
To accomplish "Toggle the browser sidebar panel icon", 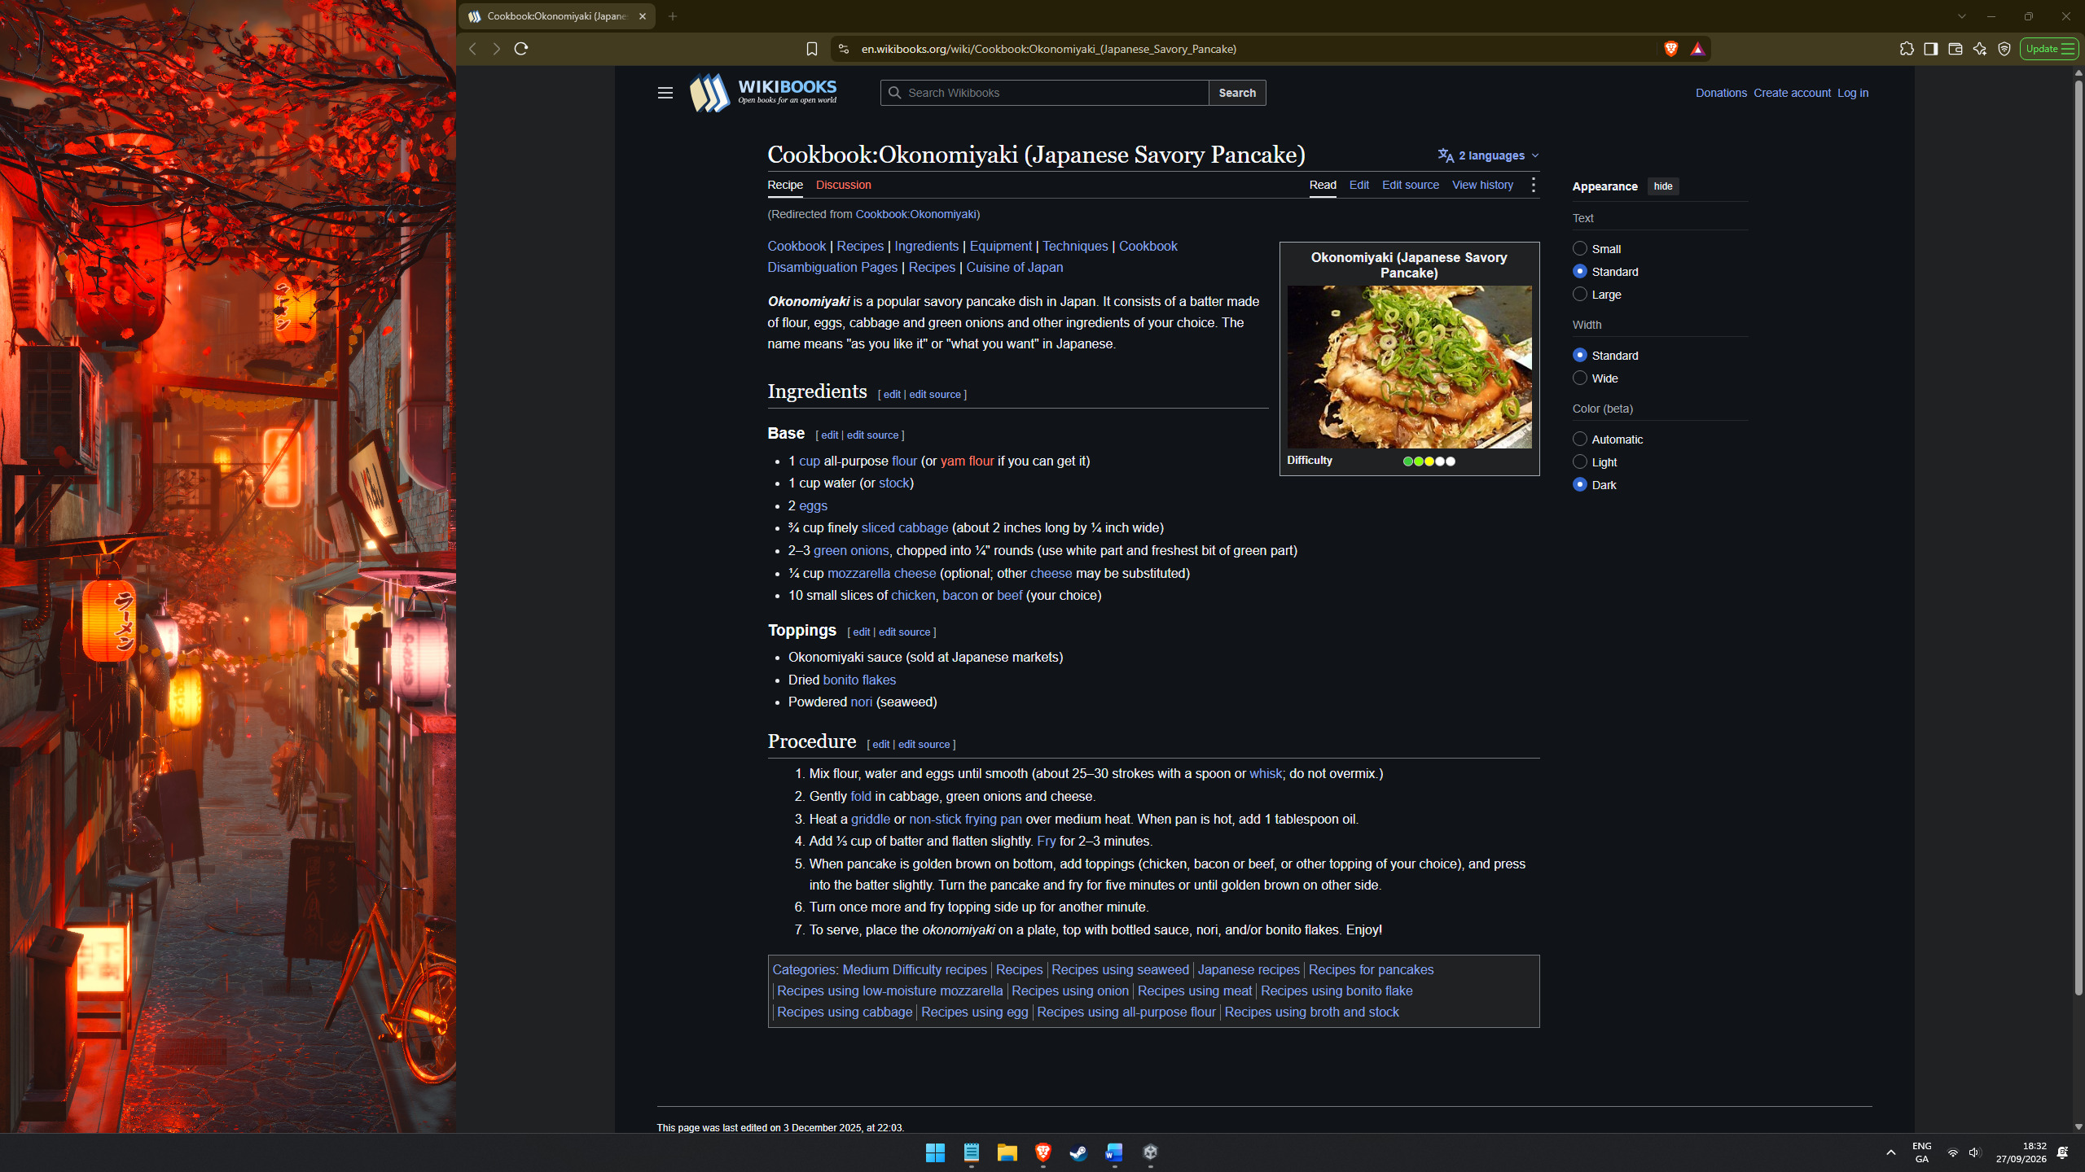I will point(1931,49).
